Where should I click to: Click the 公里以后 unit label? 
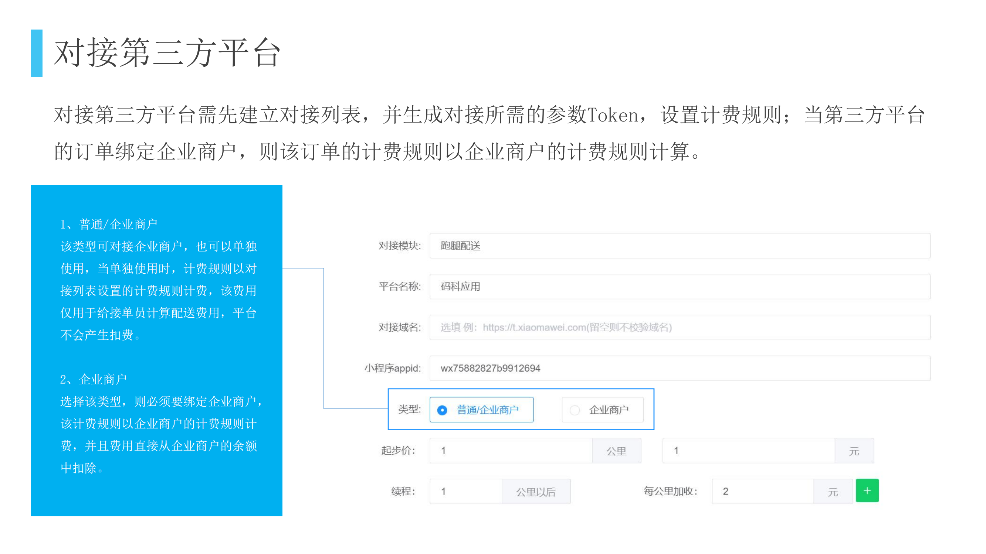click(536, 492)
